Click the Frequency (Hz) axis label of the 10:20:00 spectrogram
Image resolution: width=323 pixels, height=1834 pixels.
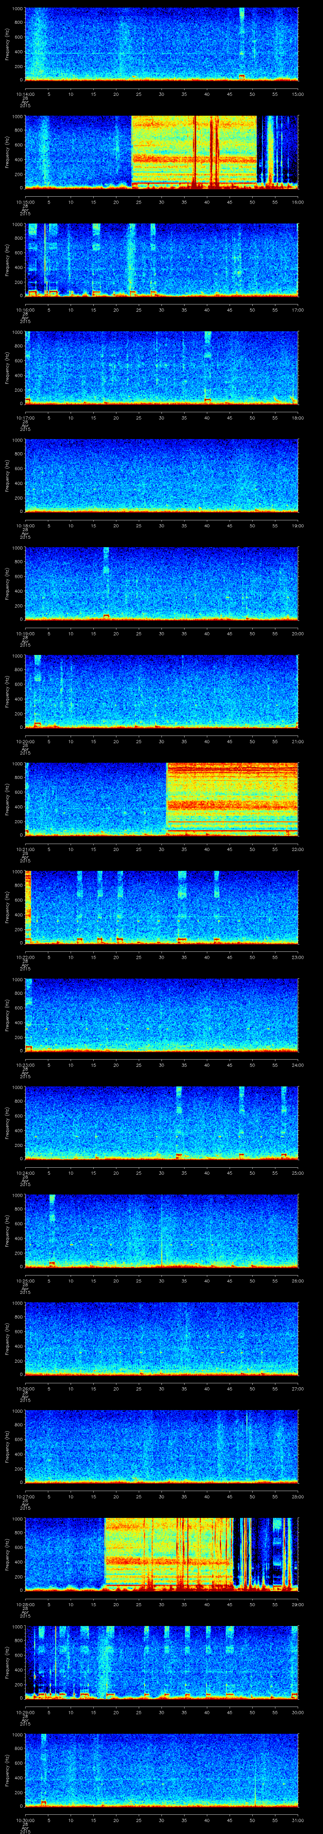coord(7,691)
